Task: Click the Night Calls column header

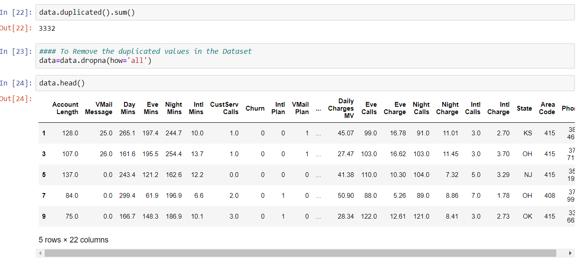Action: pyautogui.click(x=421, y=108)
